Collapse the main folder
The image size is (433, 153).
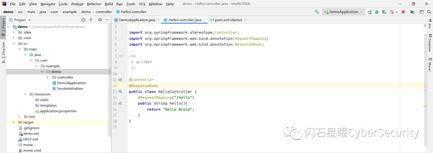(19, 49)
